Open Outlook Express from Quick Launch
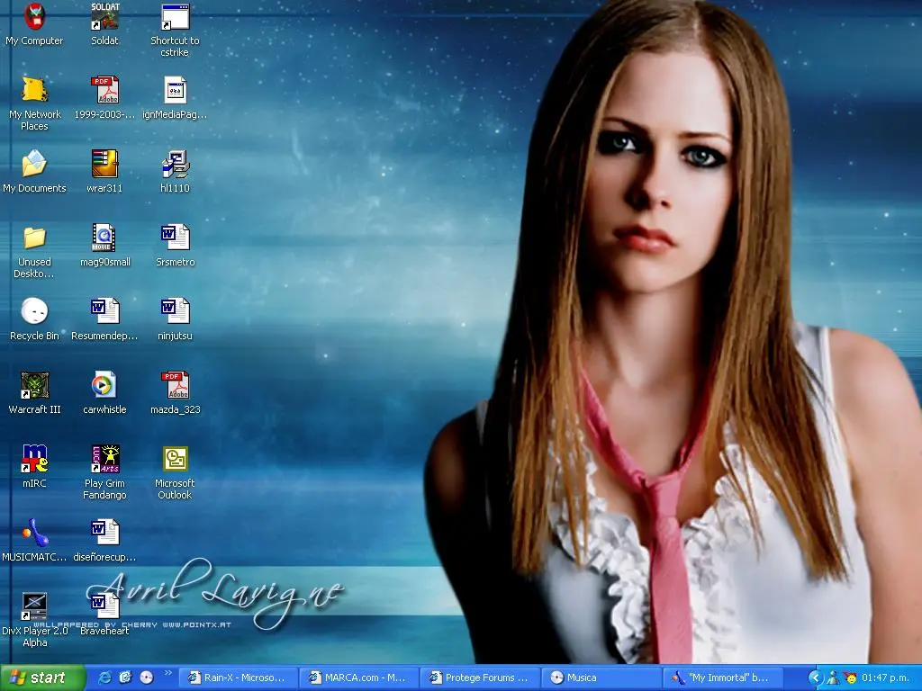The image size is (922, 691). [x=125, y=678]
